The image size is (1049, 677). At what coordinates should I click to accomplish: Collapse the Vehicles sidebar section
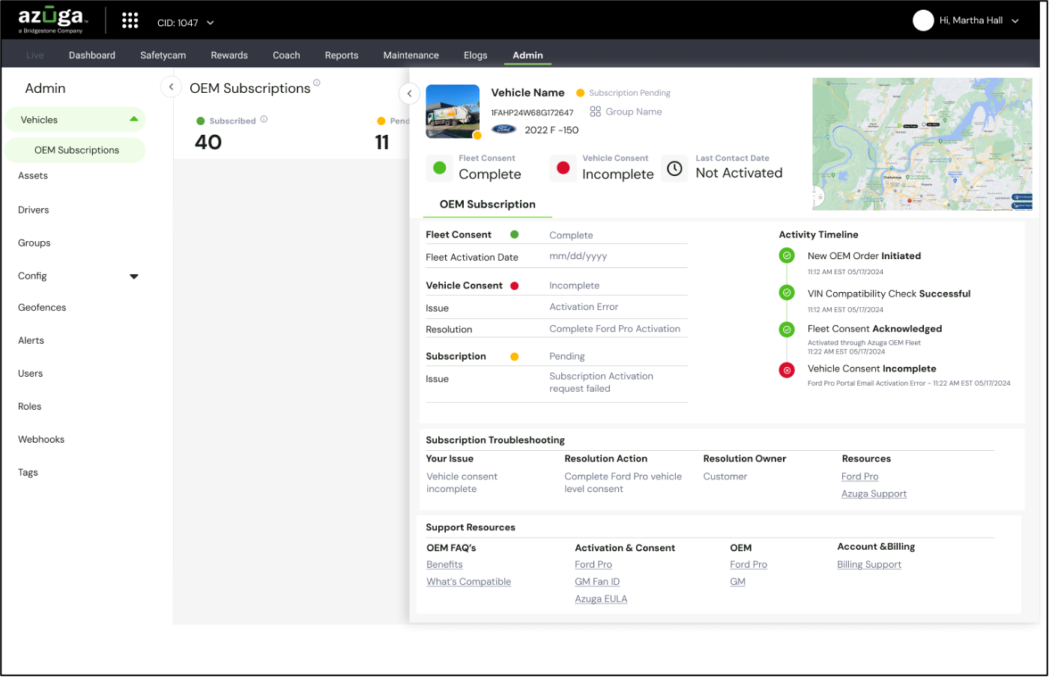click(x=134, y=119)
